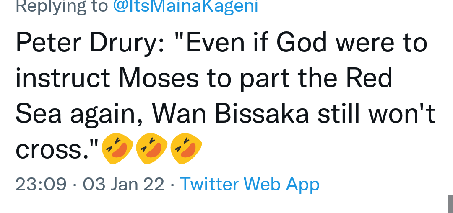Click the divider line below the timestamp

226,210
